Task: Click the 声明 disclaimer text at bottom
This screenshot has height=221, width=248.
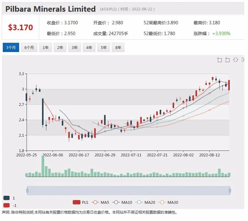Action: 89,212
